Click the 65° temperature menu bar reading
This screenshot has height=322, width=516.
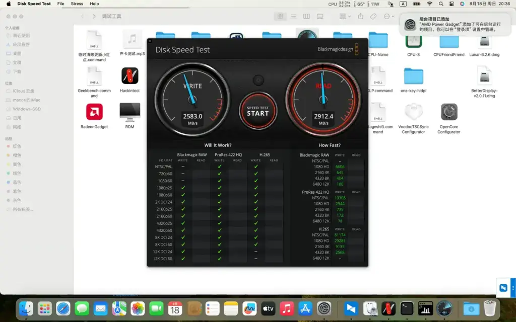coord(360,4)
